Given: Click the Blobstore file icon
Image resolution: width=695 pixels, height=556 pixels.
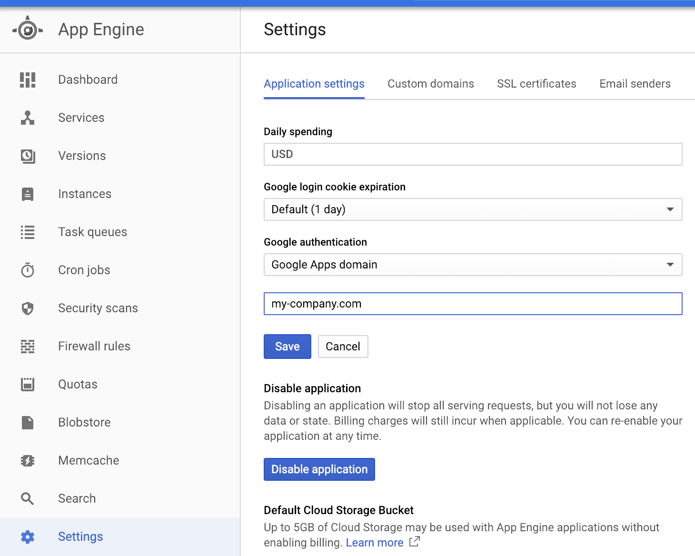Looking at the screenshot, I should coord(28,423).
